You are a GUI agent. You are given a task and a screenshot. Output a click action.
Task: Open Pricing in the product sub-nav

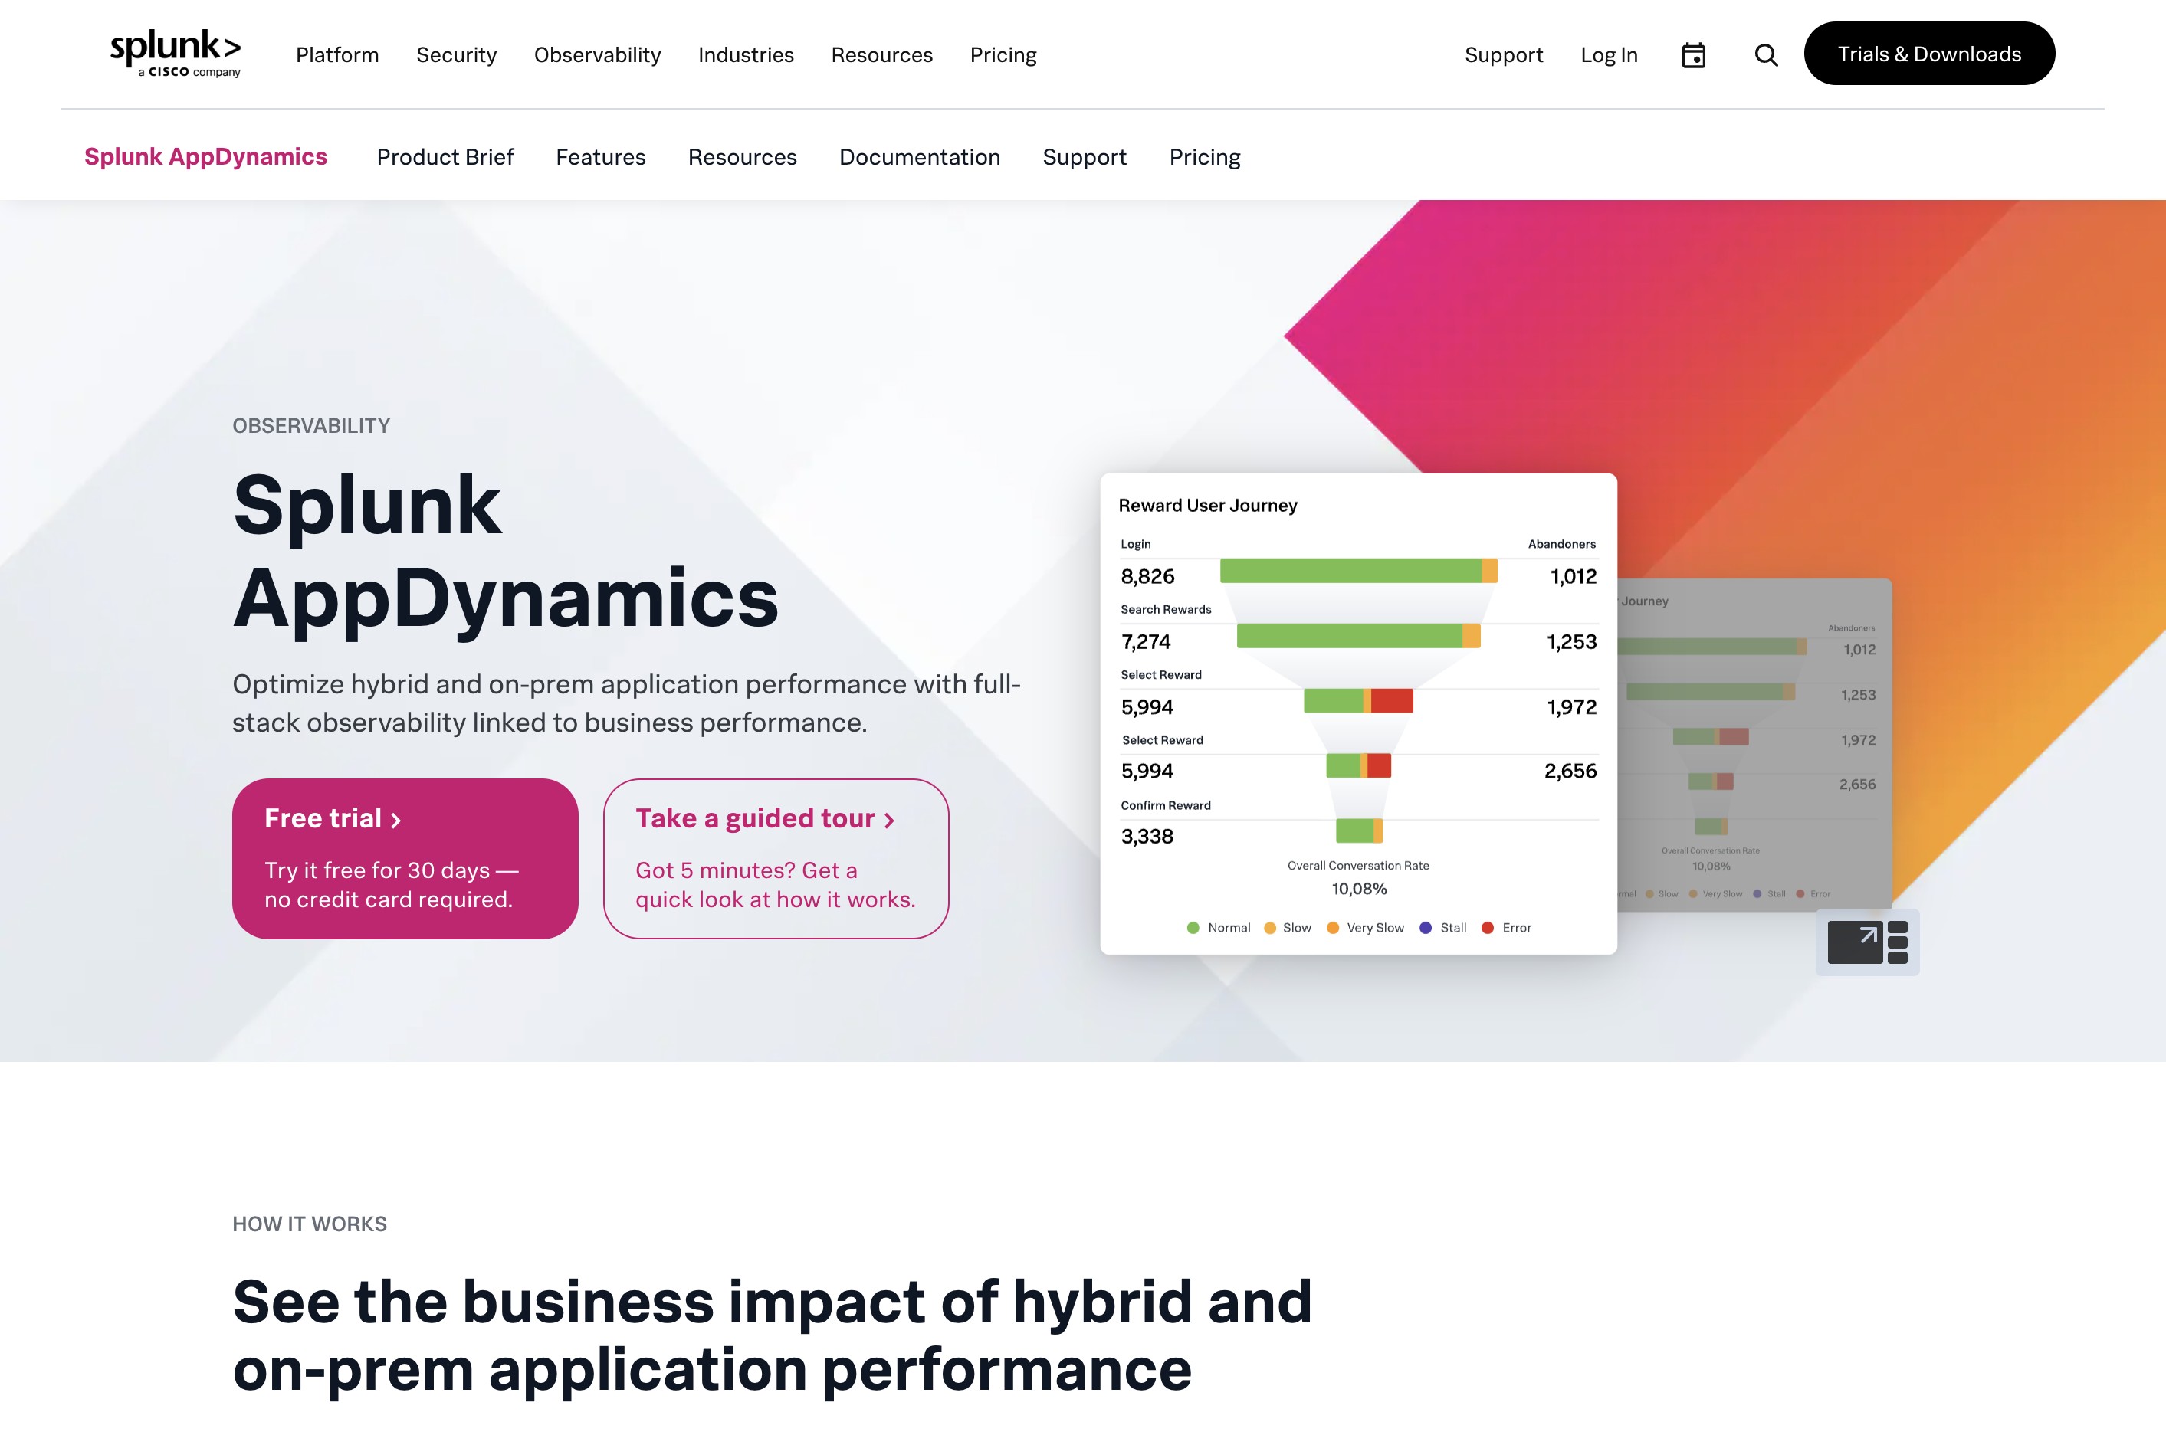[x=1205, y=156]
